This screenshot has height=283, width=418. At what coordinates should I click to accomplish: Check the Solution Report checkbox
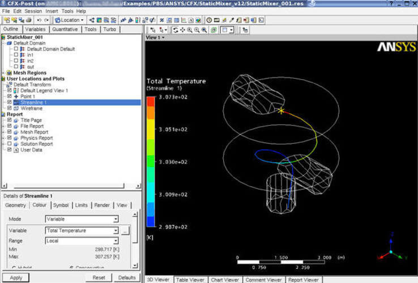pyautogui.click(x=9, y=144)
